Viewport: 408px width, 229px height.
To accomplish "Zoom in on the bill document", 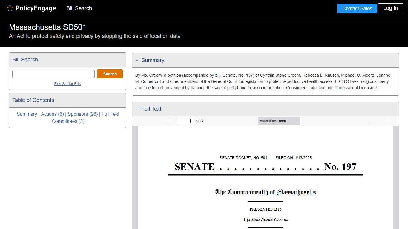I will point(253,121).
